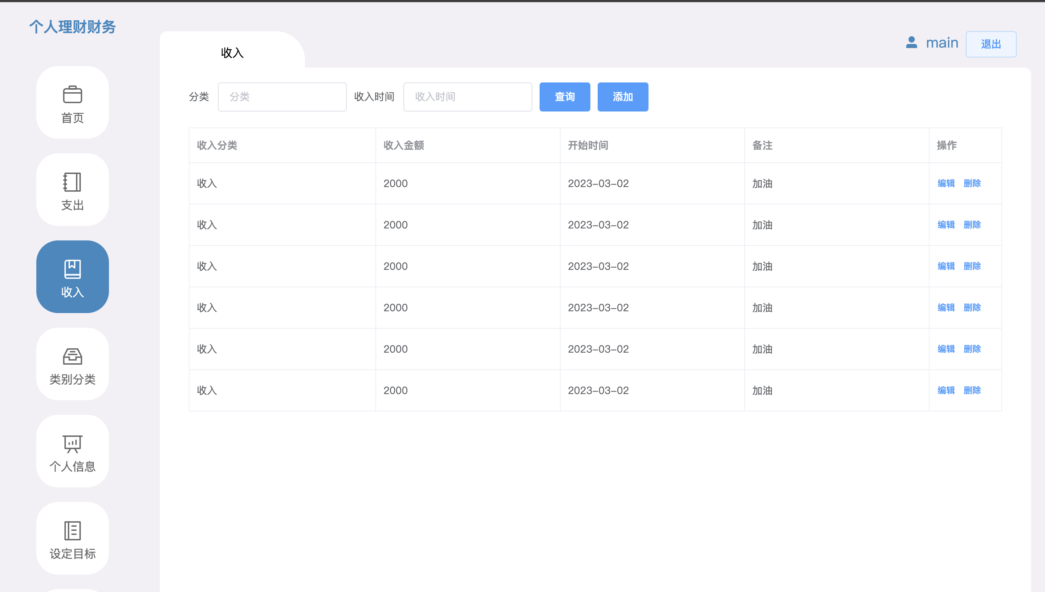The height and width of the screenshot is (592, 1045).
Task: Click the 添加 add button
Action: [623, 97]
